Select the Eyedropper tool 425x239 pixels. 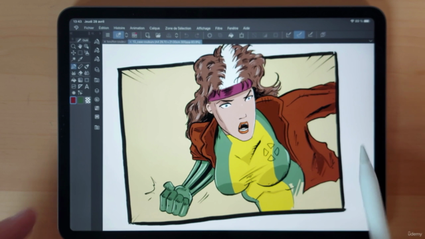pyautogui.click(x=80, y=59)
